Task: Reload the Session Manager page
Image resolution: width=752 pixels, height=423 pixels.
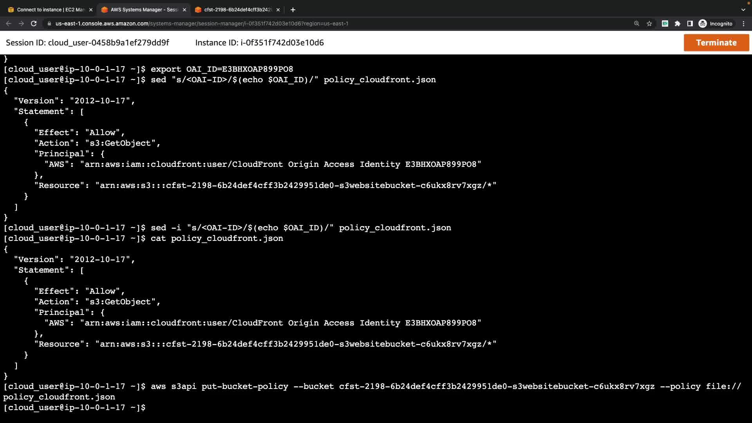Action: pos(34,23)
